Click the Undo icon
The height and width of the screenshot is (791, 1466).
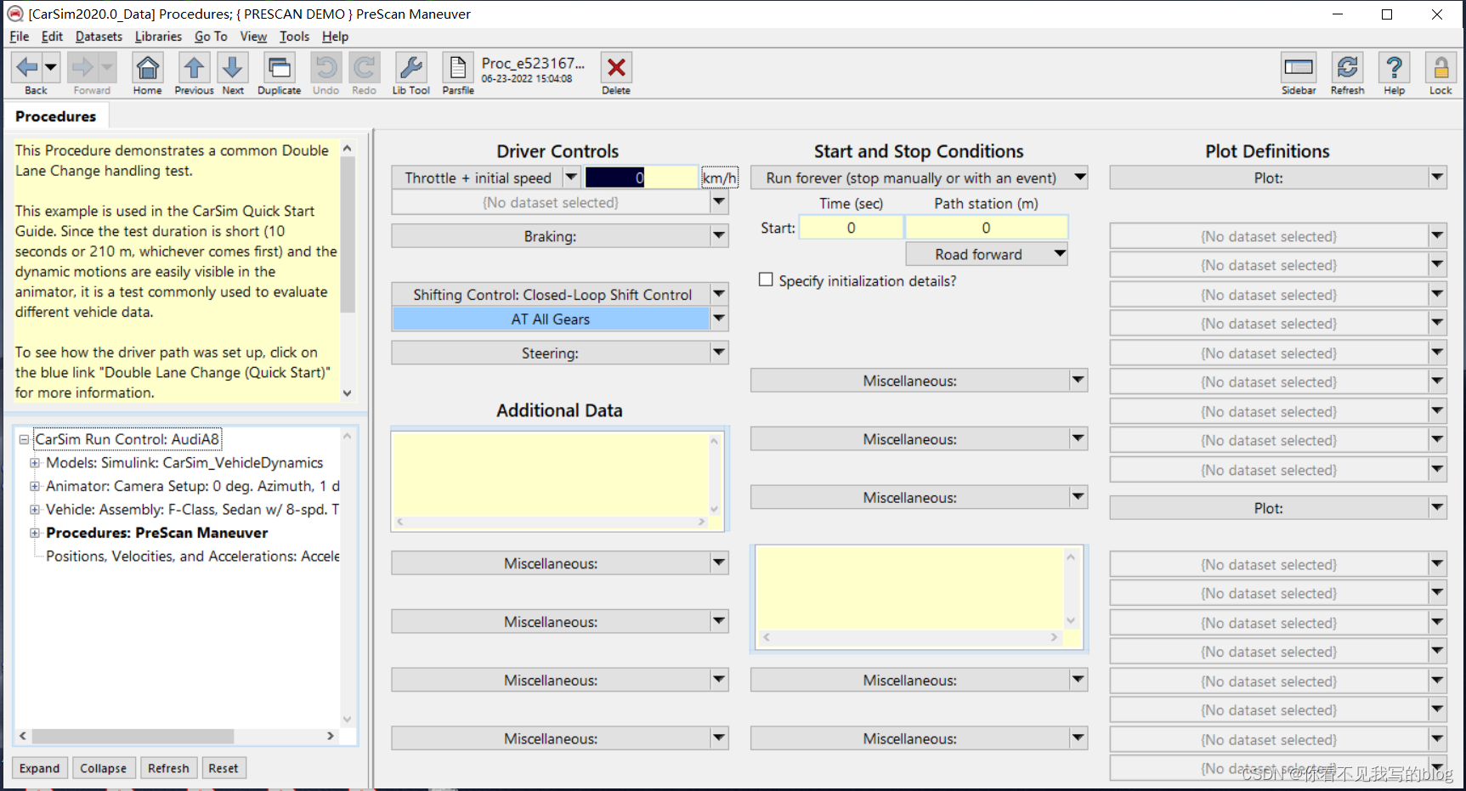tap(325, 67)
